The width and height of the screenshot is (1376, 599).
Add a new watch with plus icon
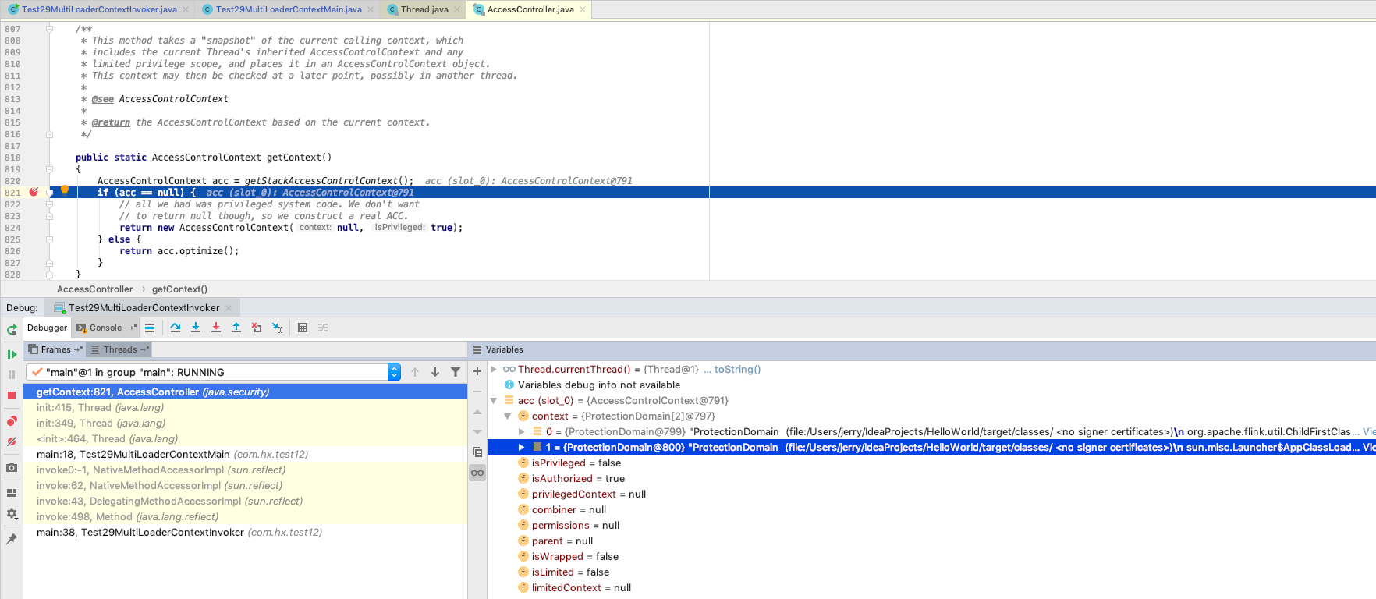477,371
